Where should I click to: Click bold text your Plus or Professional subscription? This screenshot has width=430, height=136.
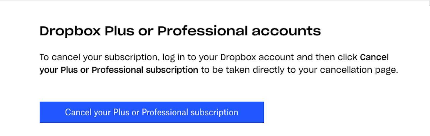(119, 70)
